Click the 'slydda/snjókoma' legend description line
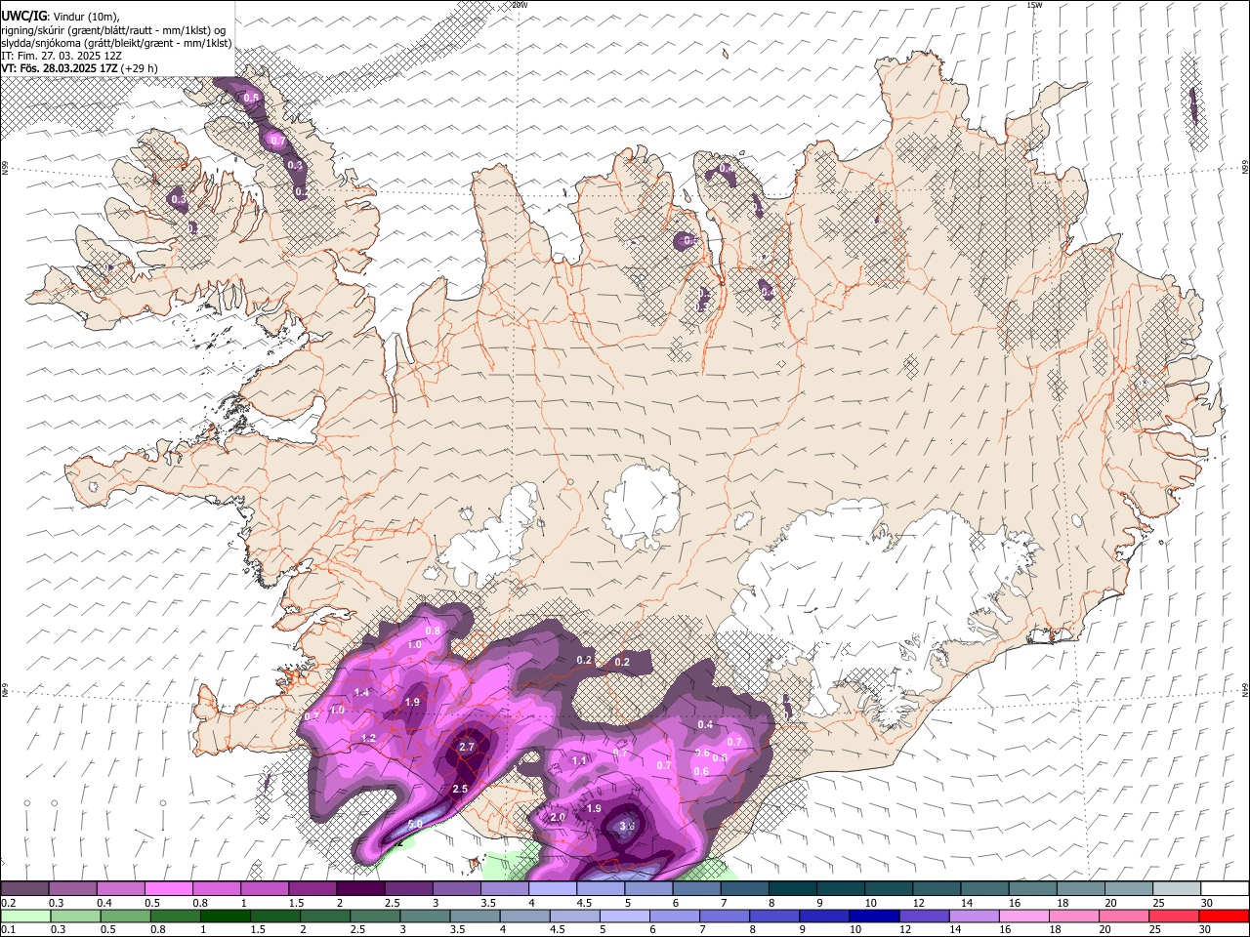Viewport: 1250px width, 937px height. pos(116,43)
